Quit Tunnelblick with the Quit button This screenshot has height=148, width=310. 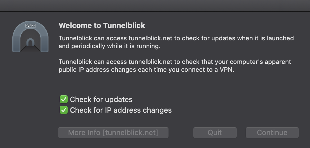tap(215, 133)
